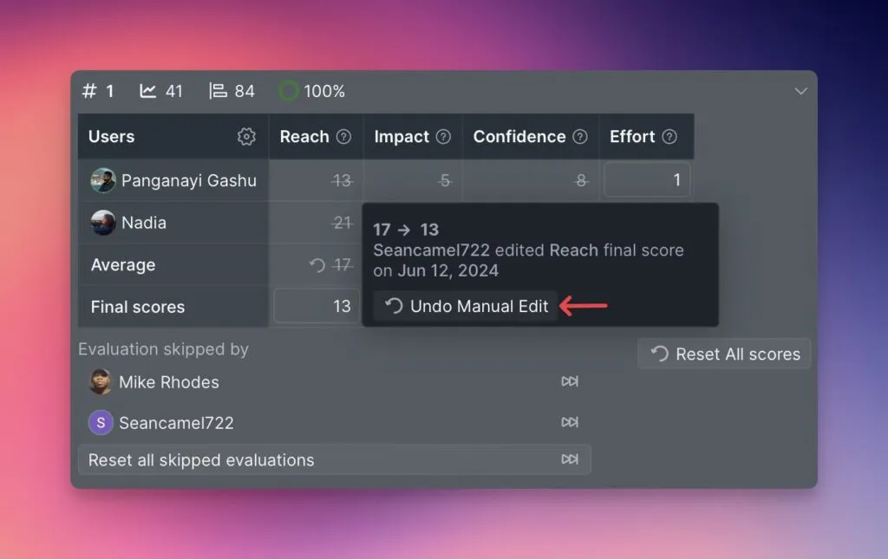Click the chart score 41 indicator
888x559 pixels.
[x=161, y=91]
